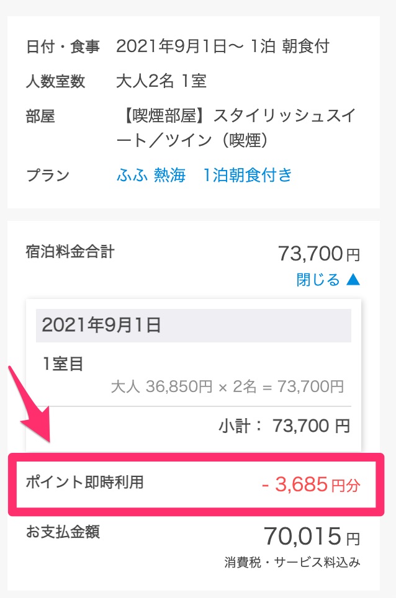Click the 【喫煙部屋】スタイリッシュスイート room description
Screen dimensions: 396x598
pyautogui.click(x=236, y=128)
